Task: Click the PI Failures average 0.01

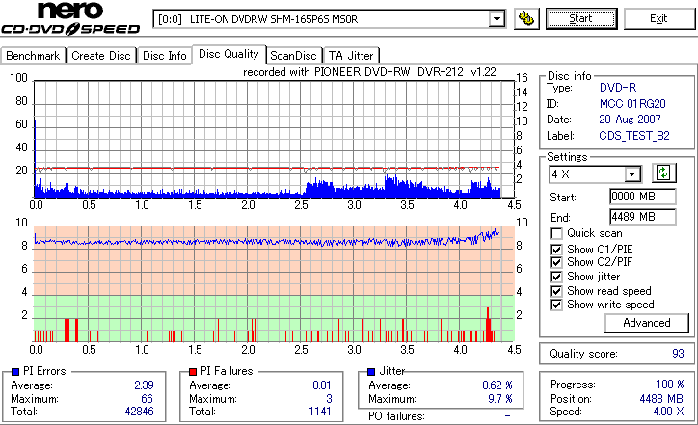Action: [x=322, y=385]
